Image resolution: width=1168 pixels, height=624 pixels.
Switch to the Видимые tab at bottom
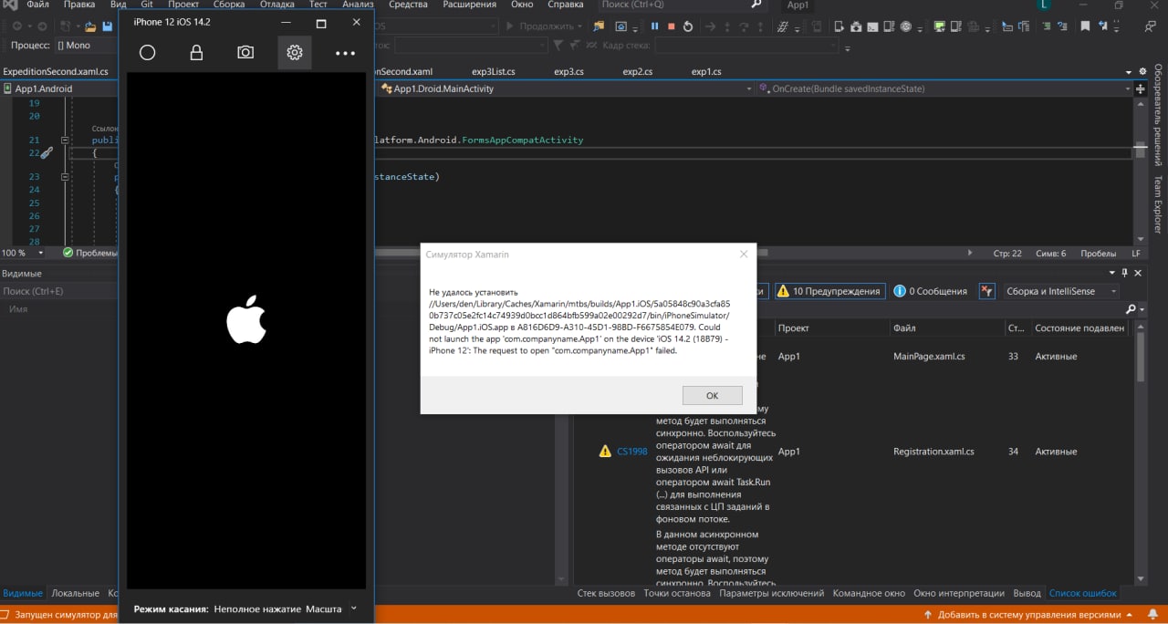coord(23,593)
